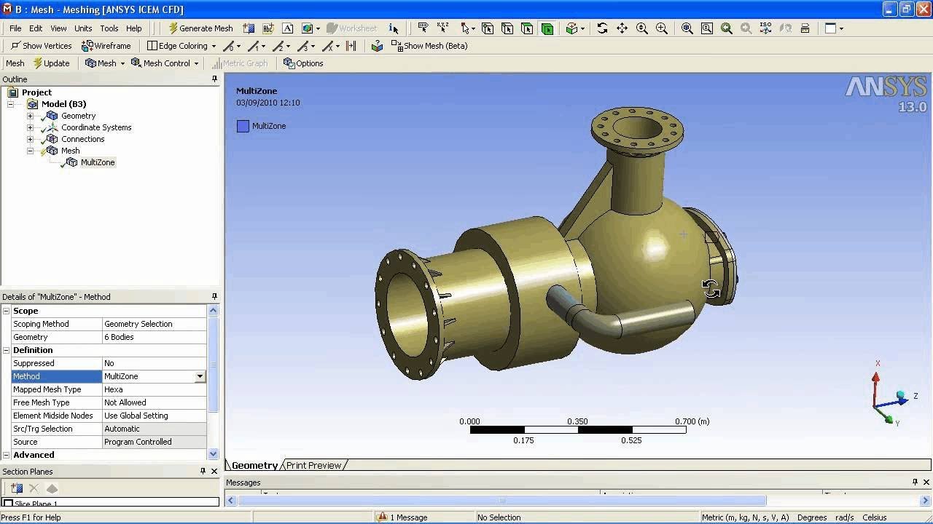
Task: Click the blue MultiZone legend color swatch
Action: point(243,126)
